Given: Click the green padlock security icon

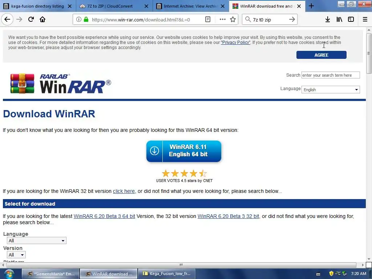Looking at the screenshot, I should pyautogui.click(x=86, y=20).
